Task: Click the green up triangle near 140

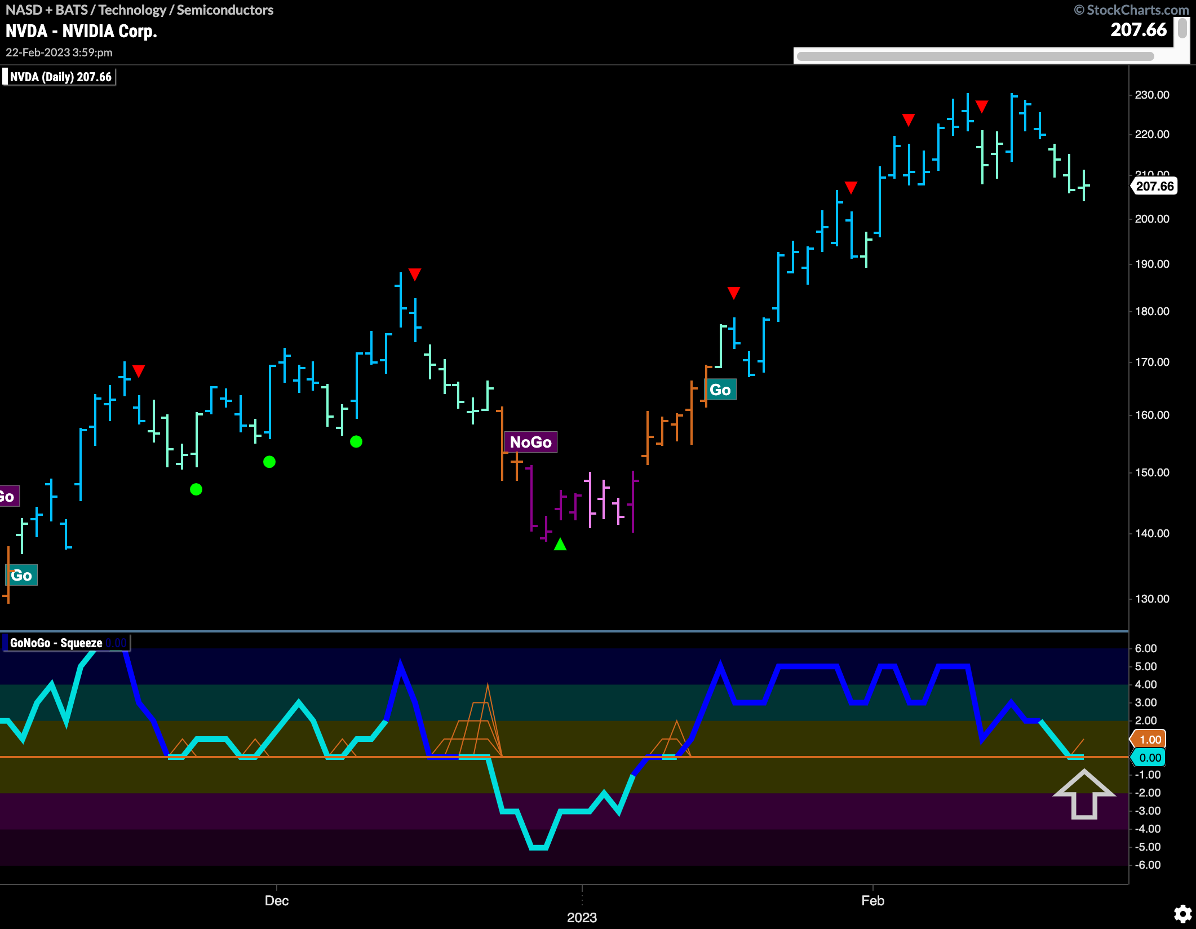Action: tap(560, 544)
